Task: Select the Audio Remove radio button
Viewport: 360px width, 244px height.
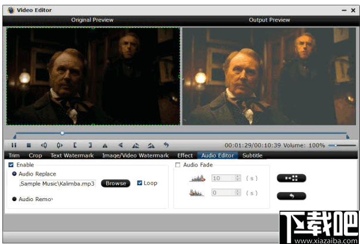Action: [14, 199]
